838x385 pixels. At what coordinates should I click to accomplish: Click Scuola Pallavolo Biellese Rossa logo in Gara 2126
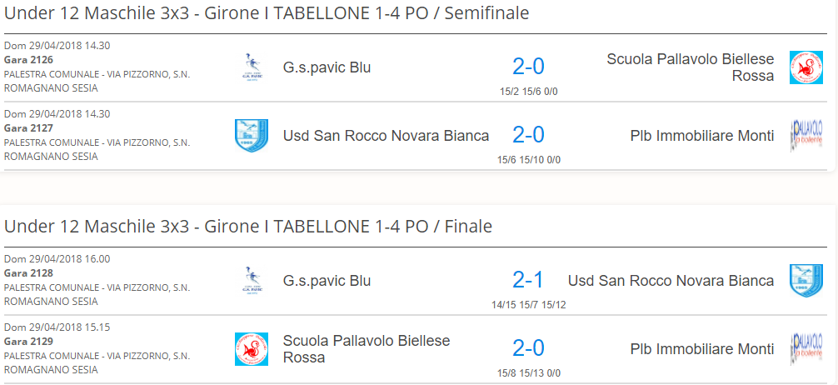tap(806, 67)
